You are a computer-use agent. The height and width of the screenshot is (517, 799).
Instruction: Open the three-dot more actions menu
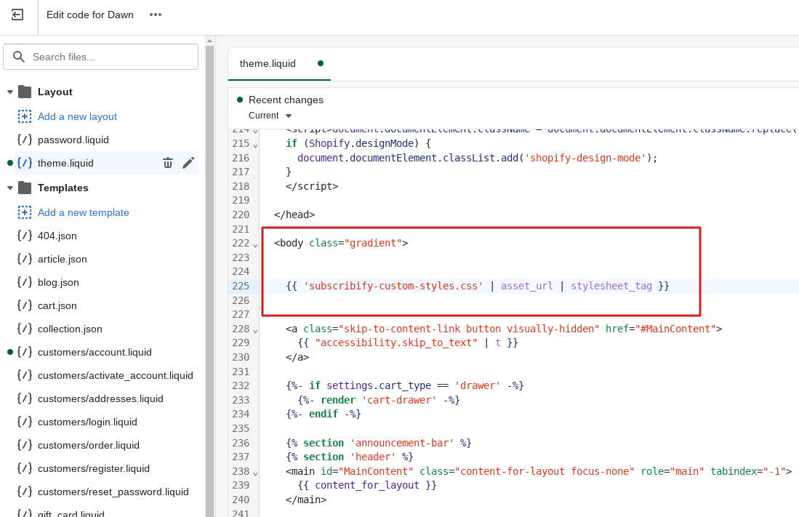point(156,15)
